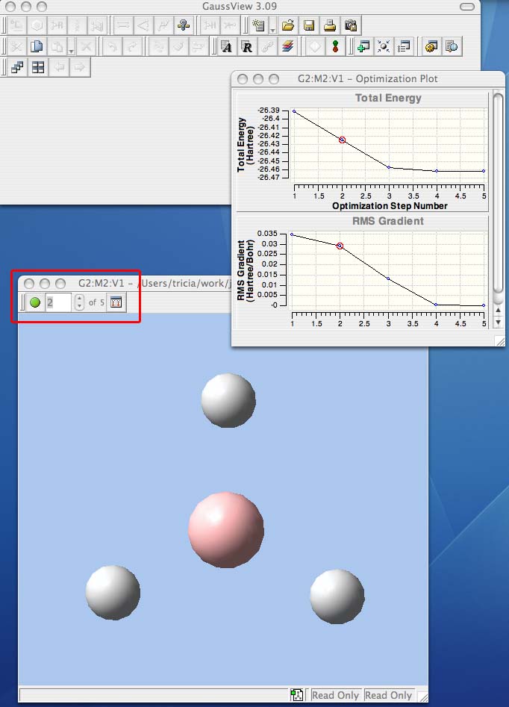Select step 3 point on Total Energy plot
Screen dimensions: 509x707
[390, 167]
